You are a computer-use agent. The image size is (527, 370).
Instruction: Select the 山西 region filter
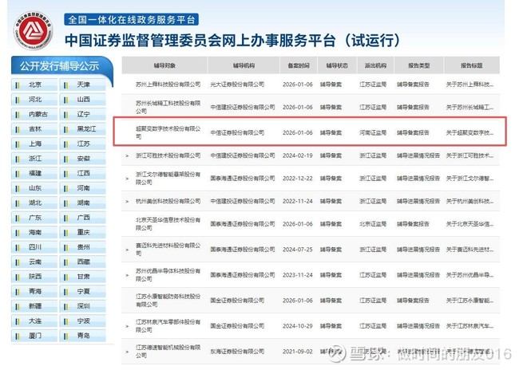(x=83, y=100)
